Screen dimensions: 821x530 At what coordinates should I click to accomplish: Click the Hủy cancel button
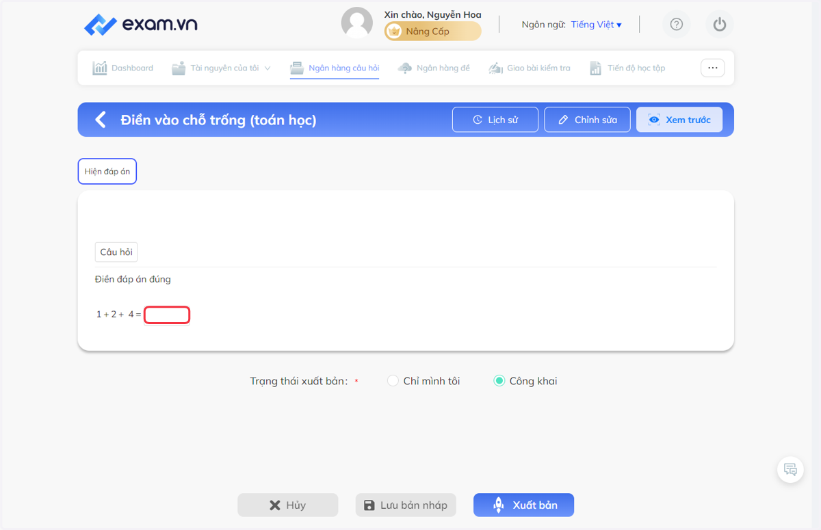(288, 505)
